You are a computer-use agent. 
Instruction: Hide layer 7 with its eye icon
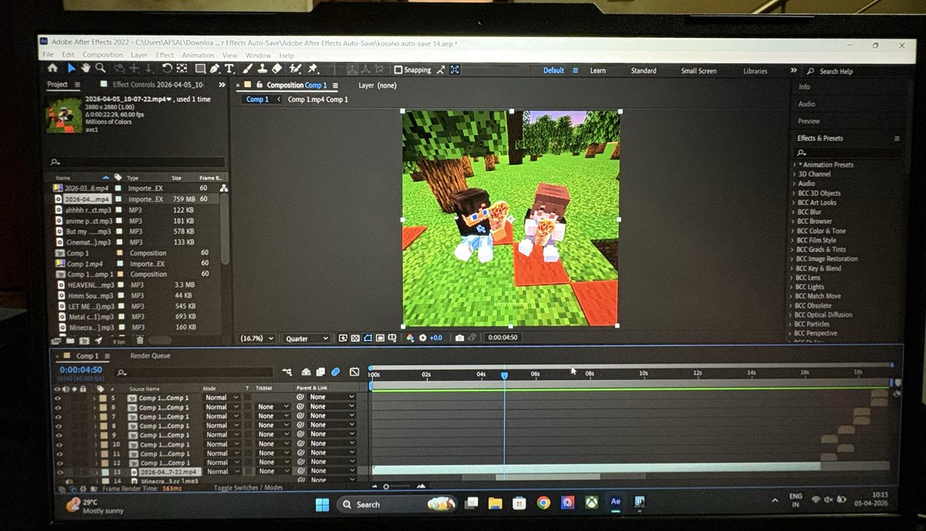[x=57, y=416]
